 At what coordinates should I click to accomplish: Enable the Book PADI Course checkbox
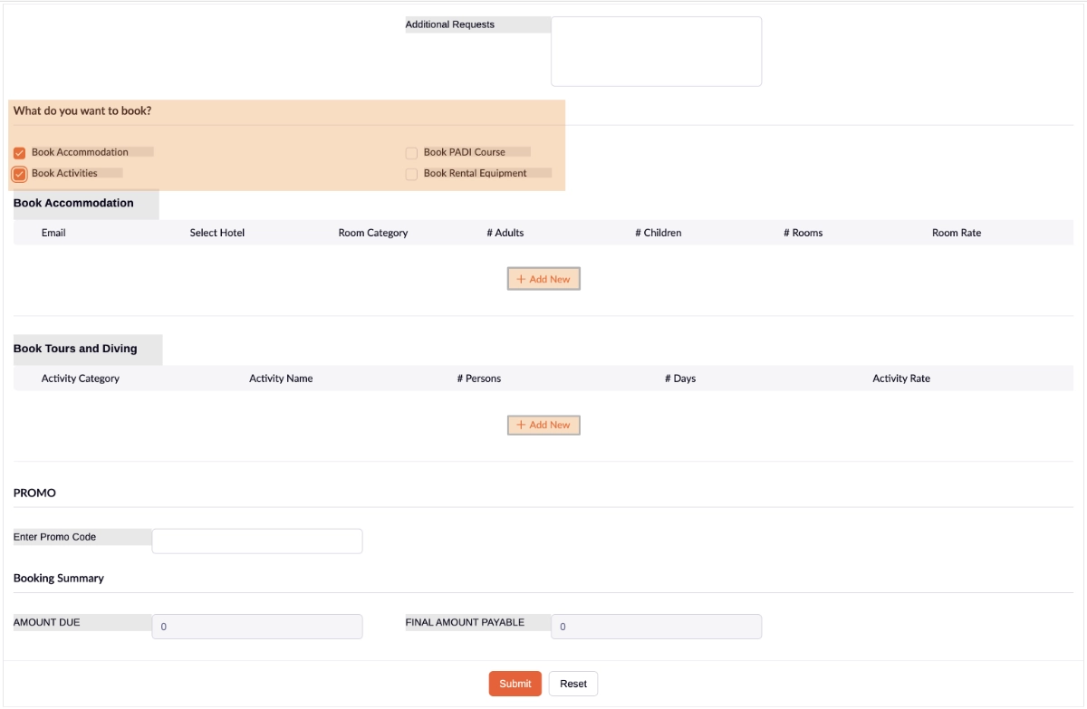pos(411,153)
